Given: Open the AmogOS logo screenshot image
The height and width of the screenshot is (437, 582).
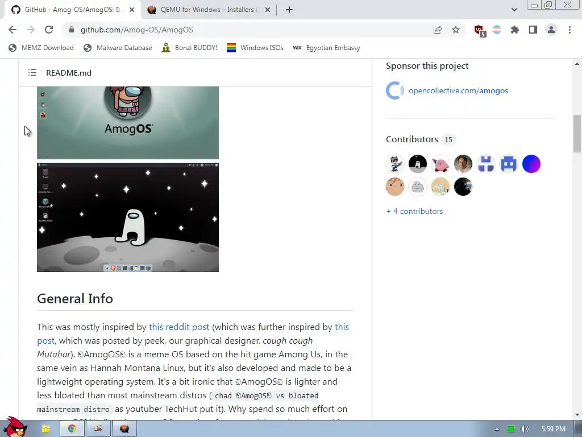Looking at the screenshot, I should [x=128, y=123].
